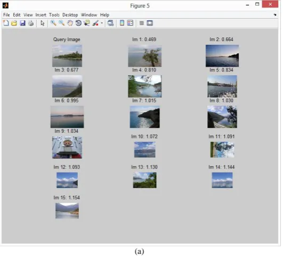Click the 'Figure 5' window title
The width and height of the screenshot is (283, 259).
click(140, 6)
